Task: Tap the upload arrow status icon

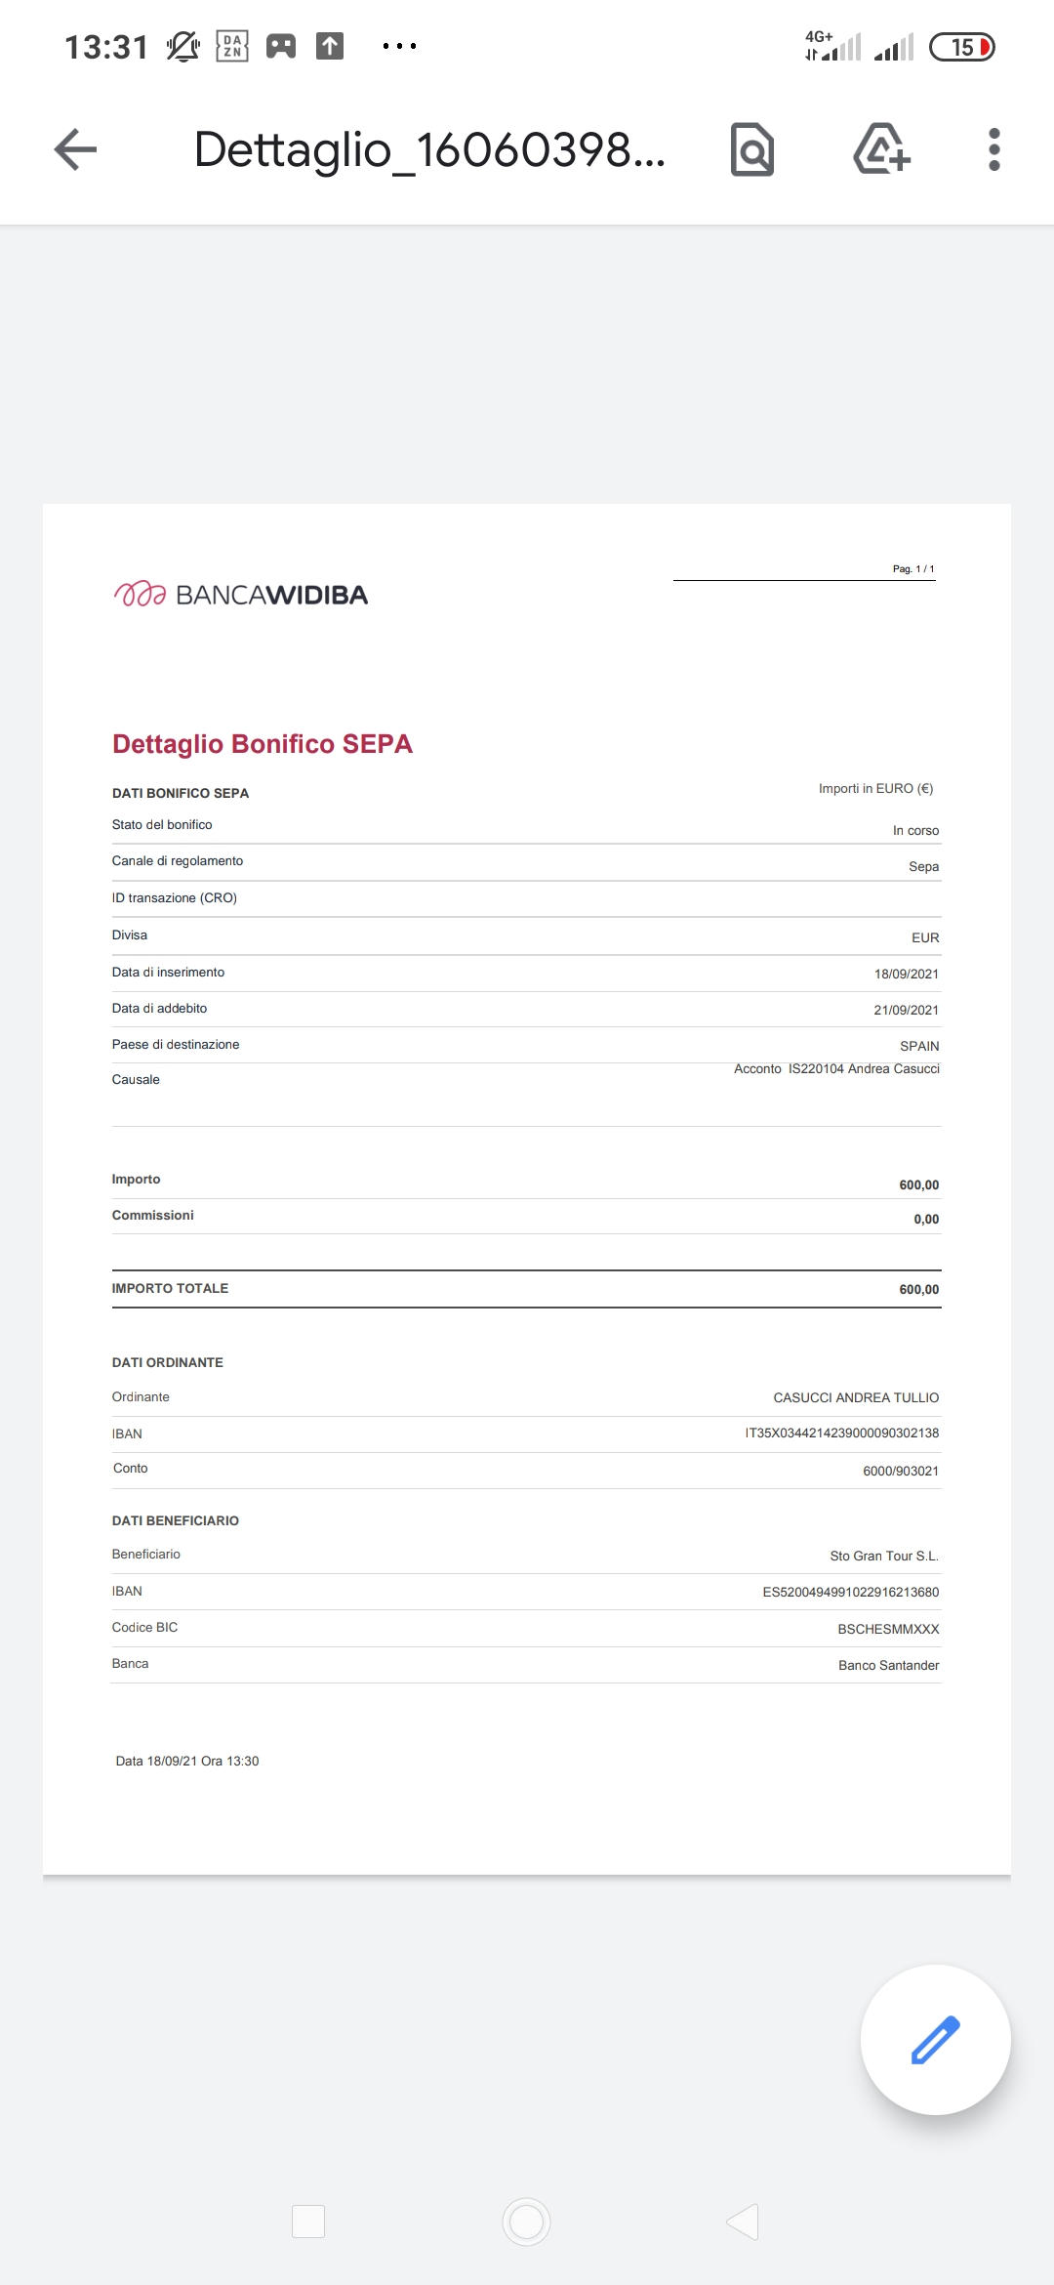Action: 330,46
